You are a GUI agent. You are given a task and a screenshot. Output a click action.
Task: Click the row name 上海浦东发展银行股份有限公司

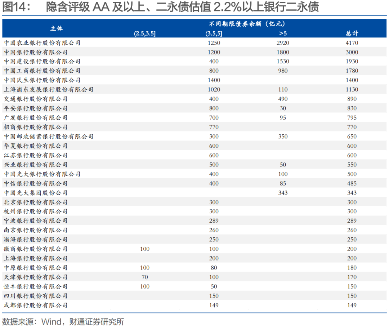click(x=49, y=90)
